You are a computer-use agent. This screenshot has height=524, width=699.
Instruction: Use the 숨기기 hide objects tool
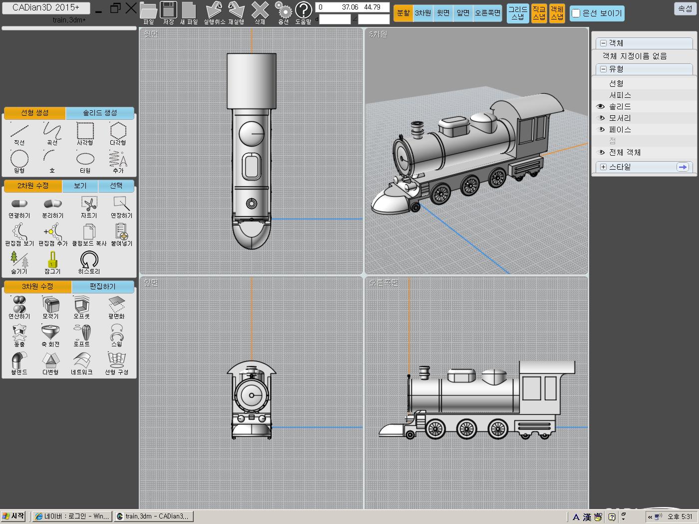pos(19,263)
